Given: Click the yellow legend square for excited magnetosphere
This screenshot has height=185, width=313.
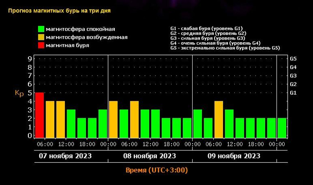Looking at the screenshot, I should pos(41,37).
